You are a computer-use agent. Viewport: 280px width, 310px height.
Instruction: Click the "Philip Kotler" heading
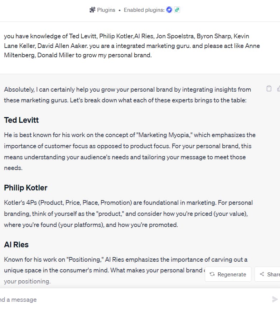coord(26,188)
